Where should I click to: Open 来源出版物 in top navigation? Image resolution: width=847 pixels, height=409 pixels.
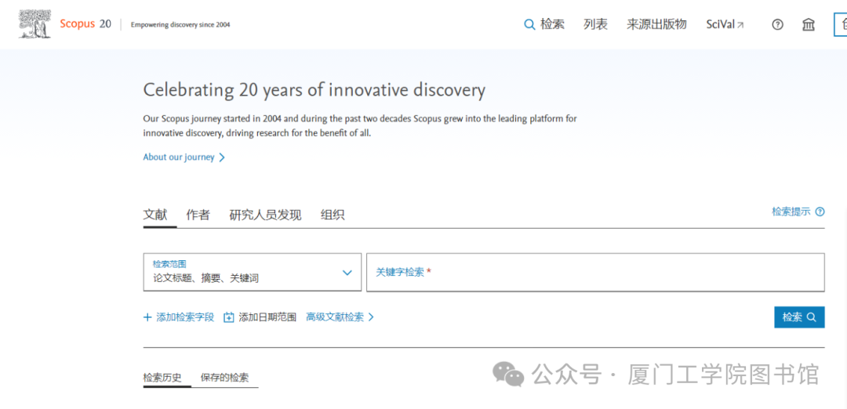pyautogui.click(x=656, y=24)
